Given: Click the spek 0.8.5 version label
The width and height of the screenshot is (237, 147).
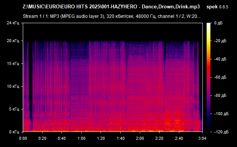Looking at the screenshot, I should pos(217,7).
